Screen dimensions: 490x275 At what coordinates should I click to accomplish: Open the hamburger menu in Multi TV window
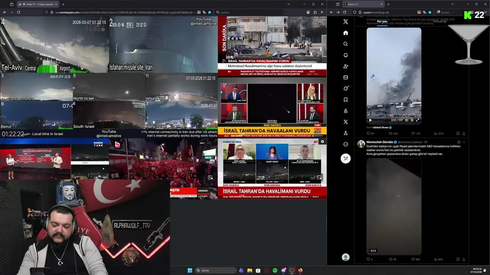pos(322,12)
